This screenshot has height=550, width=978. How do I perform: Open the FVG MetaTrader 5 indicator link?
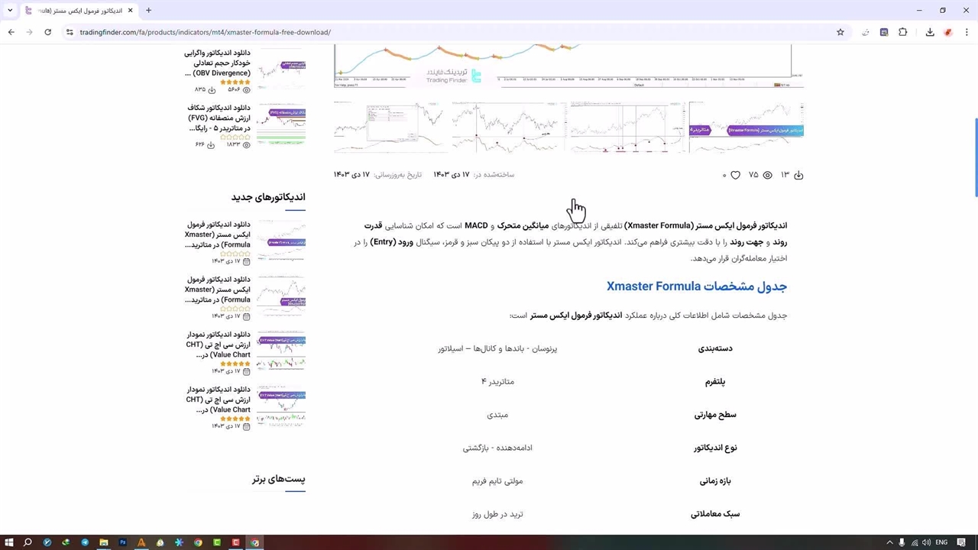(219, 118)
